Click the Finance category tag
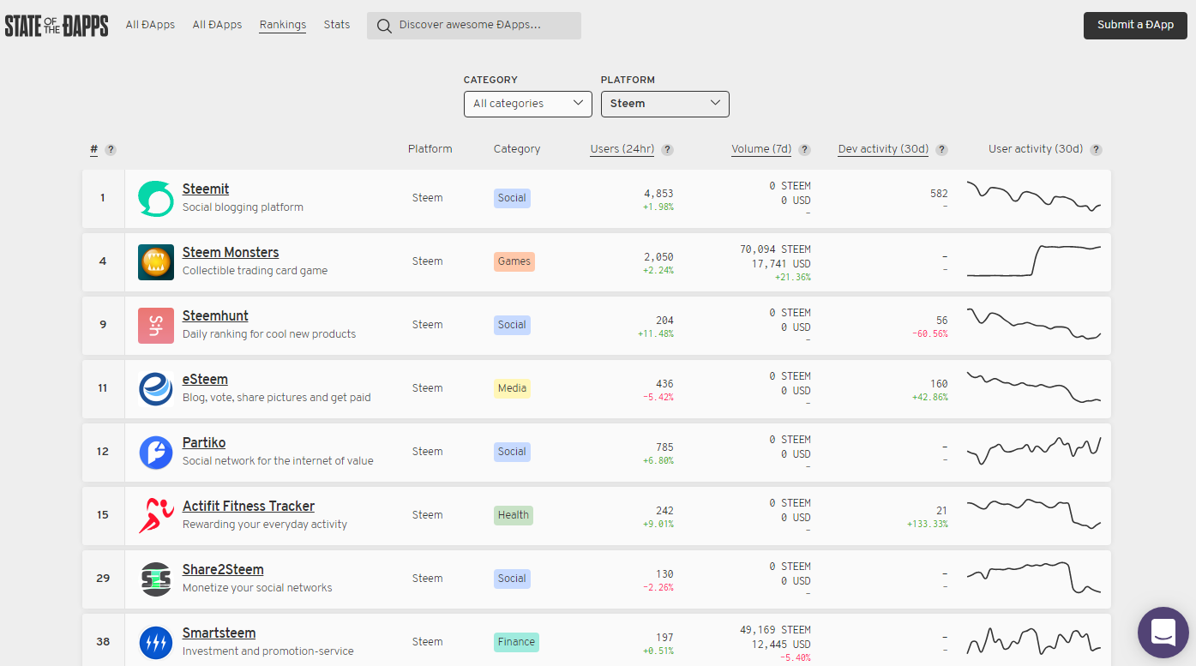Screen dimensions: 1196x666 tap(516, 642)
